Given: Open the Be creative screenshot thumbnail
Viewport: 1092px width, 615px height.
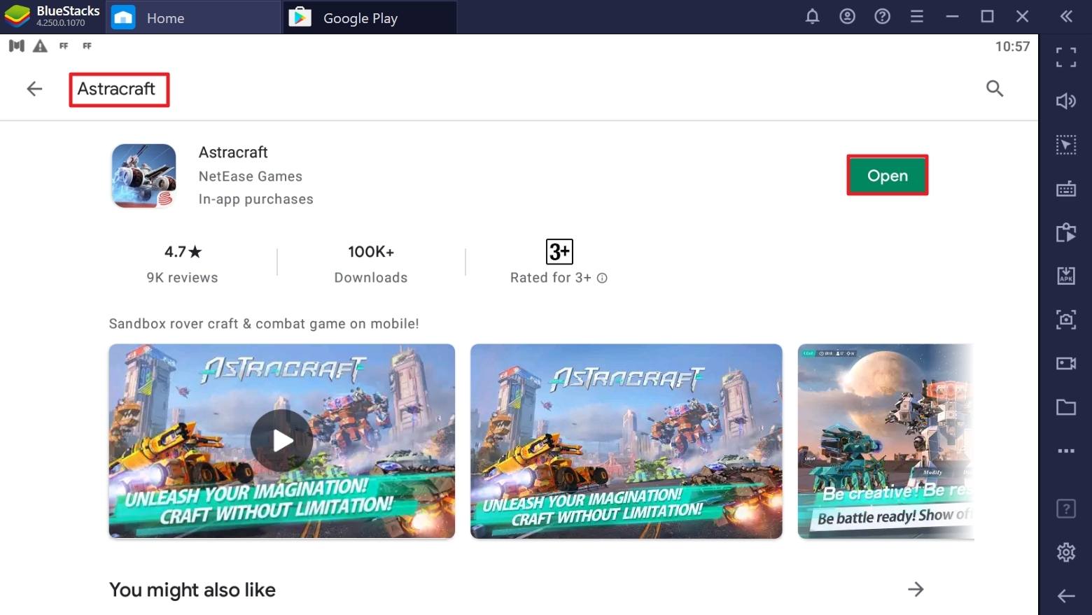Looking at the screenshot, I should click(885, 441).
